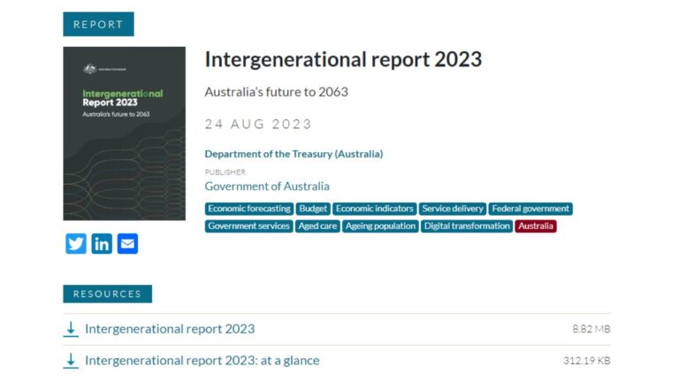Share the report via email icon
Screen dimensions: 679x382
pos(127,244)
